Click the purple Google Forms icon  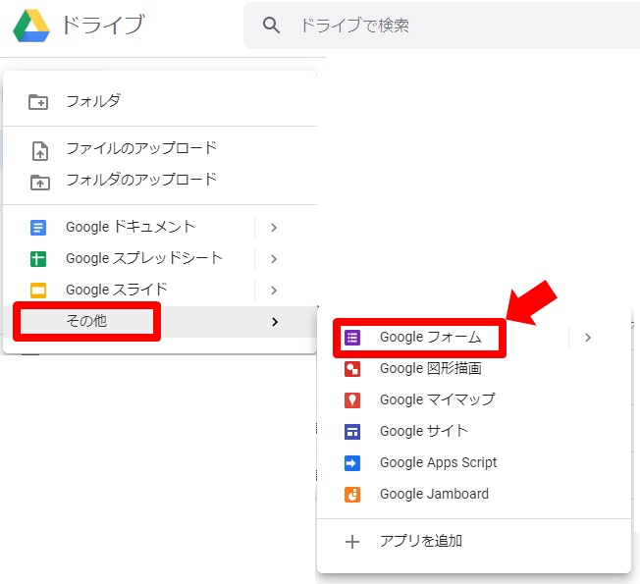352,338
